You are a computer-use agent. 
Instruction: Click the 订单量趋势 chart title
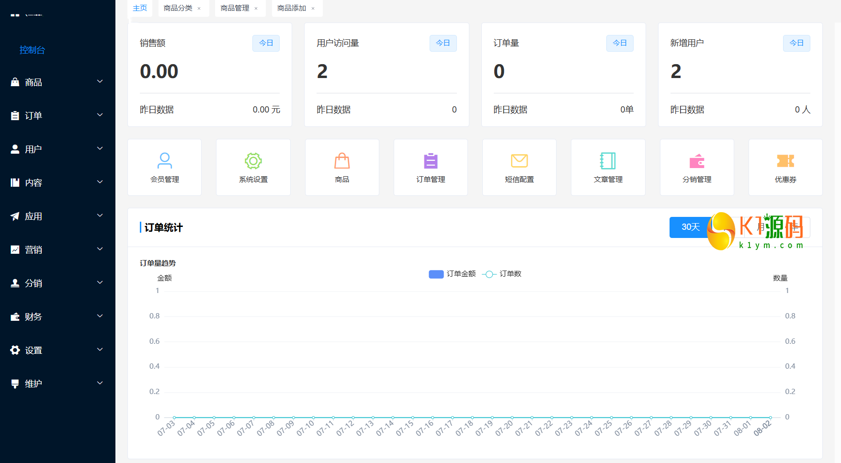(158, 263)
